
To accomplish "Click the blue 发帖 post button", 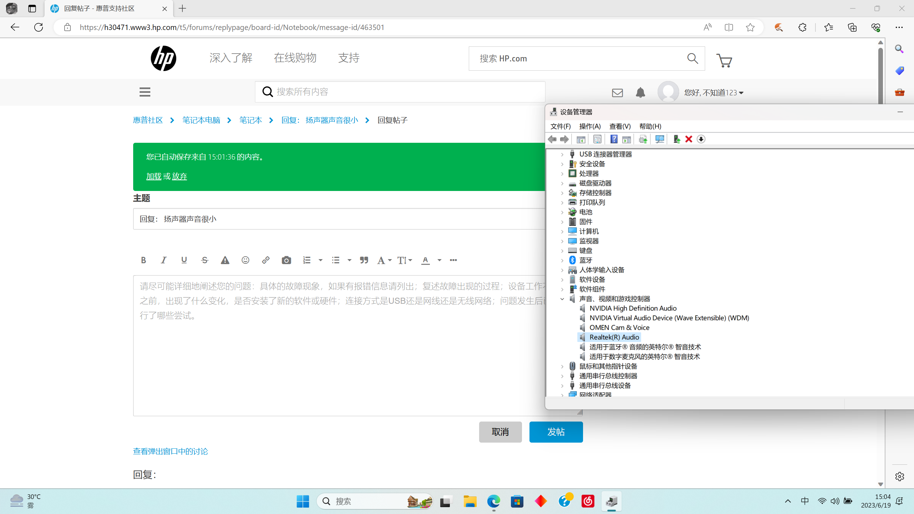I will pyautogui.click(x=556, y=432).
